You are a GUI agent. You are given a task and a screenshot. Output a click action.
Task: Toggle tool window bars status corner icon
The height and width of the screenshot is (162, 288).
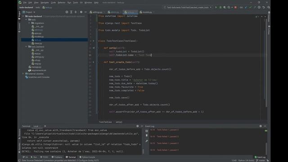[19, 161]
